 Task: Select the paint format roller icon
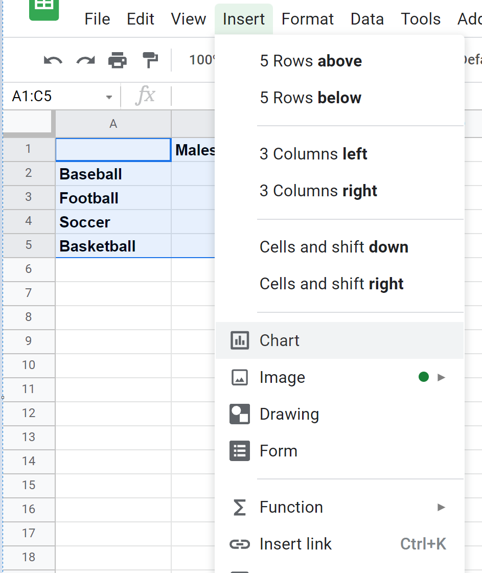pyautogui.click(x=150, y=60)
